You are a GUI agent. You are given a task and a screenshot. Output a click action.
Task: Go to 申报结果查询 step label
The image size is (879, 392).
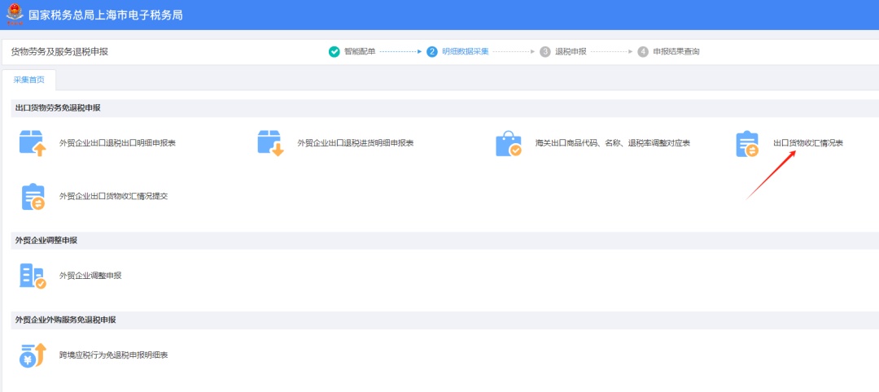coord(676,51)
